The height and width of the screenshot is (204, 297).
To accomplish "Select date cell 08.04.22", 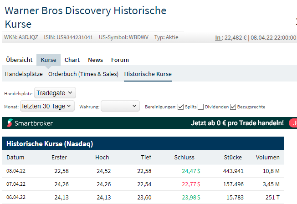I will click(x=16, y=171).
